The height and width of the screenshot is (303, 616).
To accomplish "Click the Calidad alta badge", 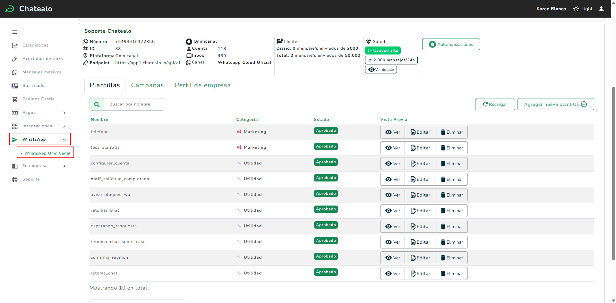I will click(383, 50).
